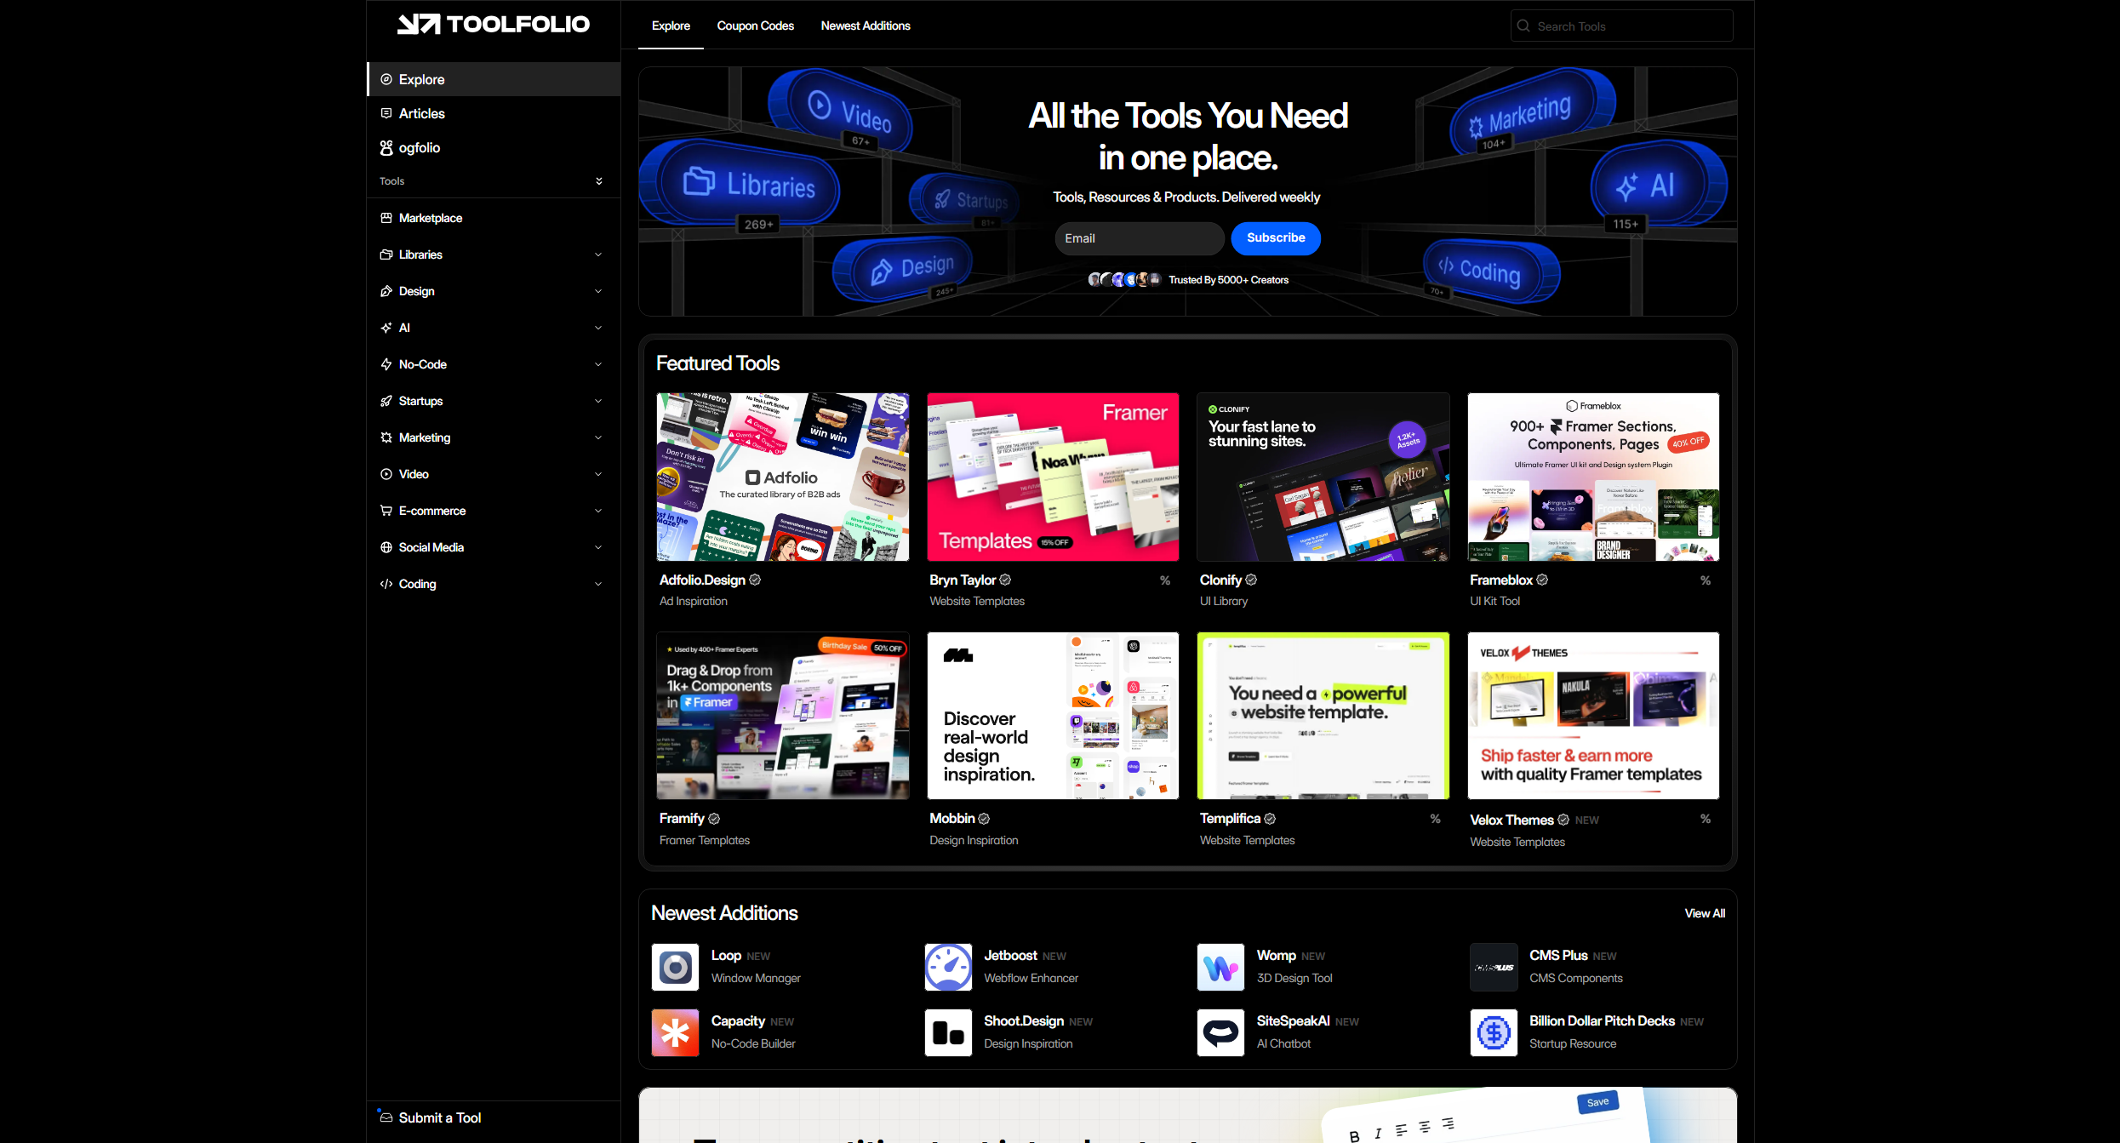Open the Clonify stunning sites thumbnail
Viewport: 2120px width, 1143px height.
[1323, 477]
